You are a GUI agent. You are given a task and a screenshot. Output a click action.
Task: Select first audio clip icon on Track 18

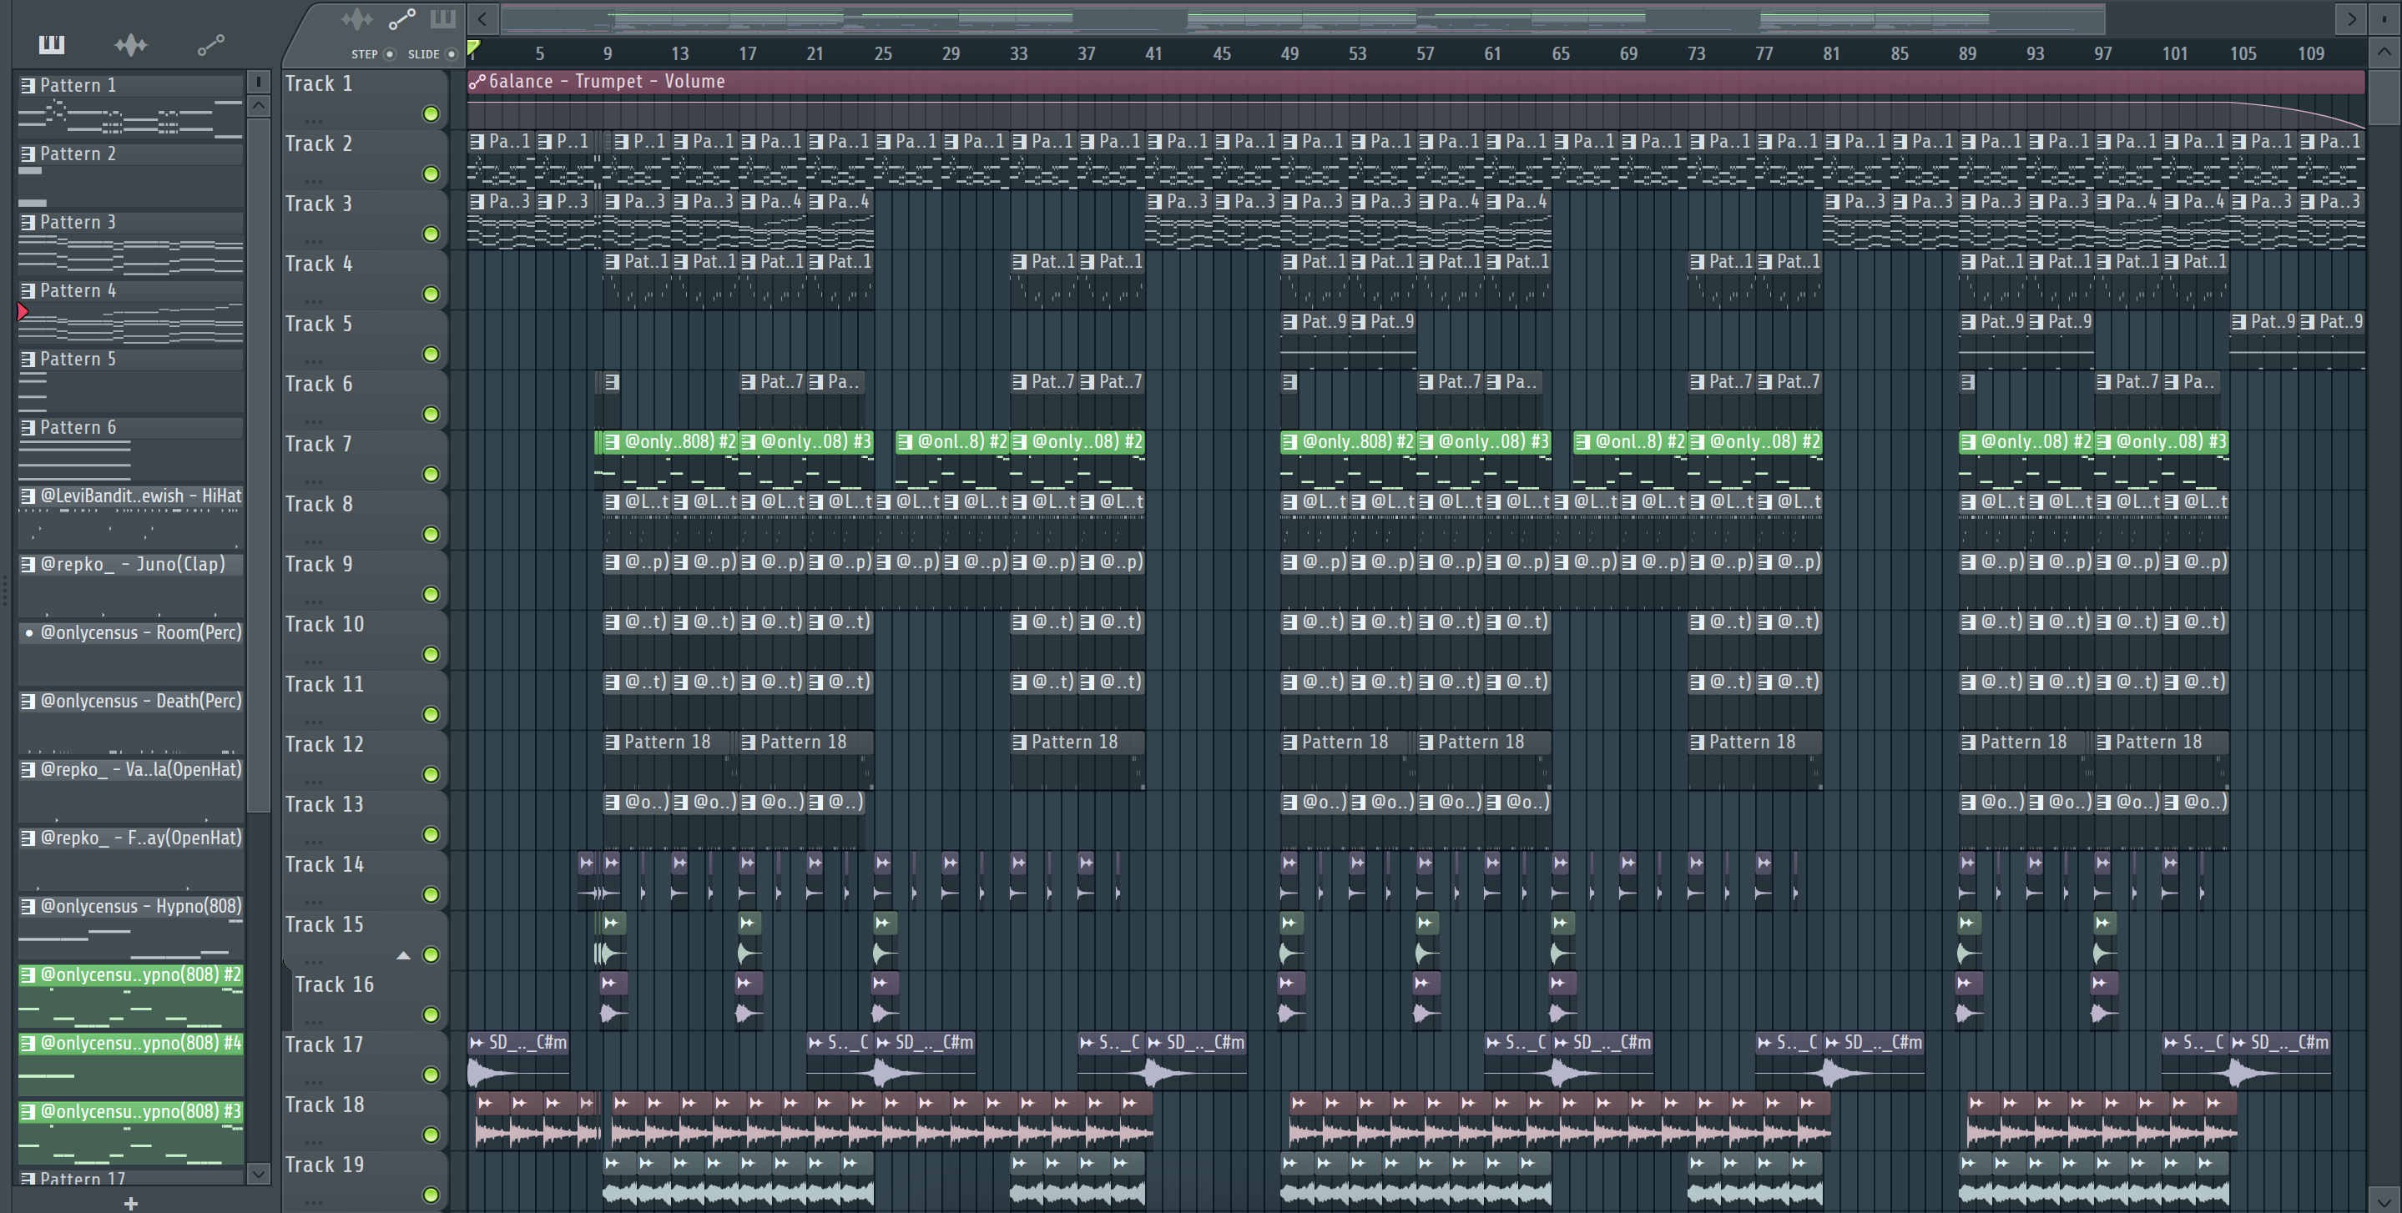[485, 1103]
